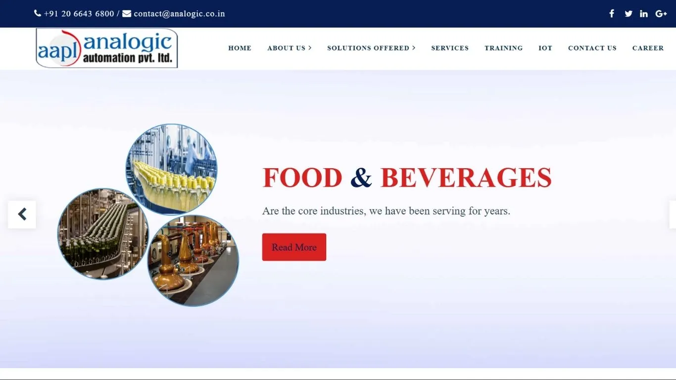
Task: Navigate to the SERVICES page
Action: click(x=450, y=48)
